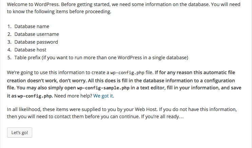The height and width of the screenshot is (148, 252).
Task: Click the 'Need more help?' text
Action: point(73,96)
